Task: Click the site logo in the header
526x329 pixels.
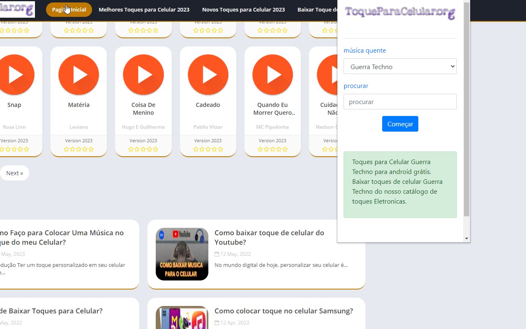Action: click(x=17, y=9)
